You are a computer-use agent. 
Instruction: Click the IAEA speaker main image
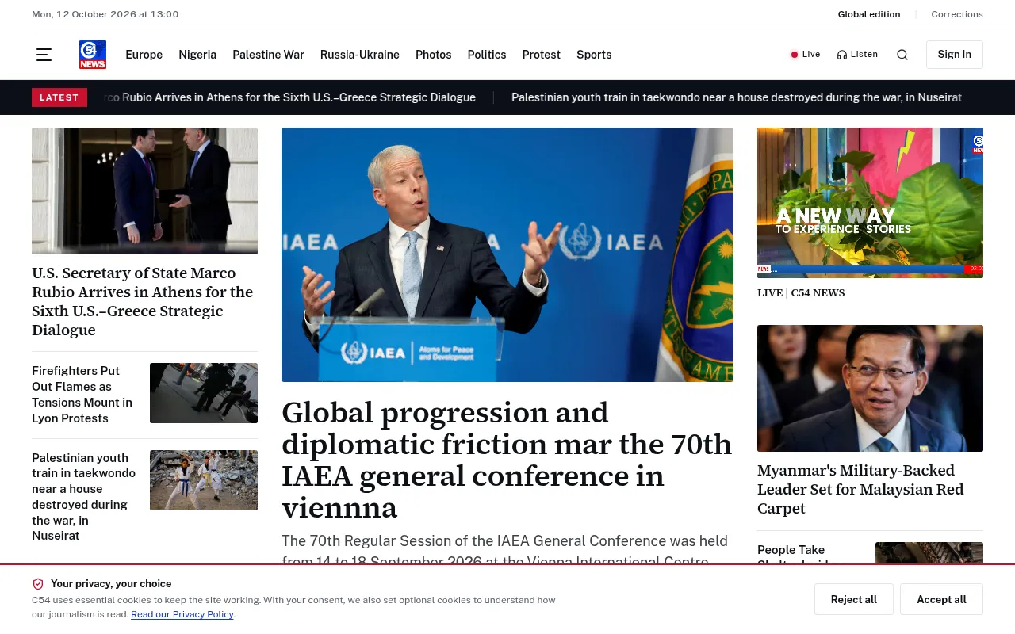click(x=507, y=254)
